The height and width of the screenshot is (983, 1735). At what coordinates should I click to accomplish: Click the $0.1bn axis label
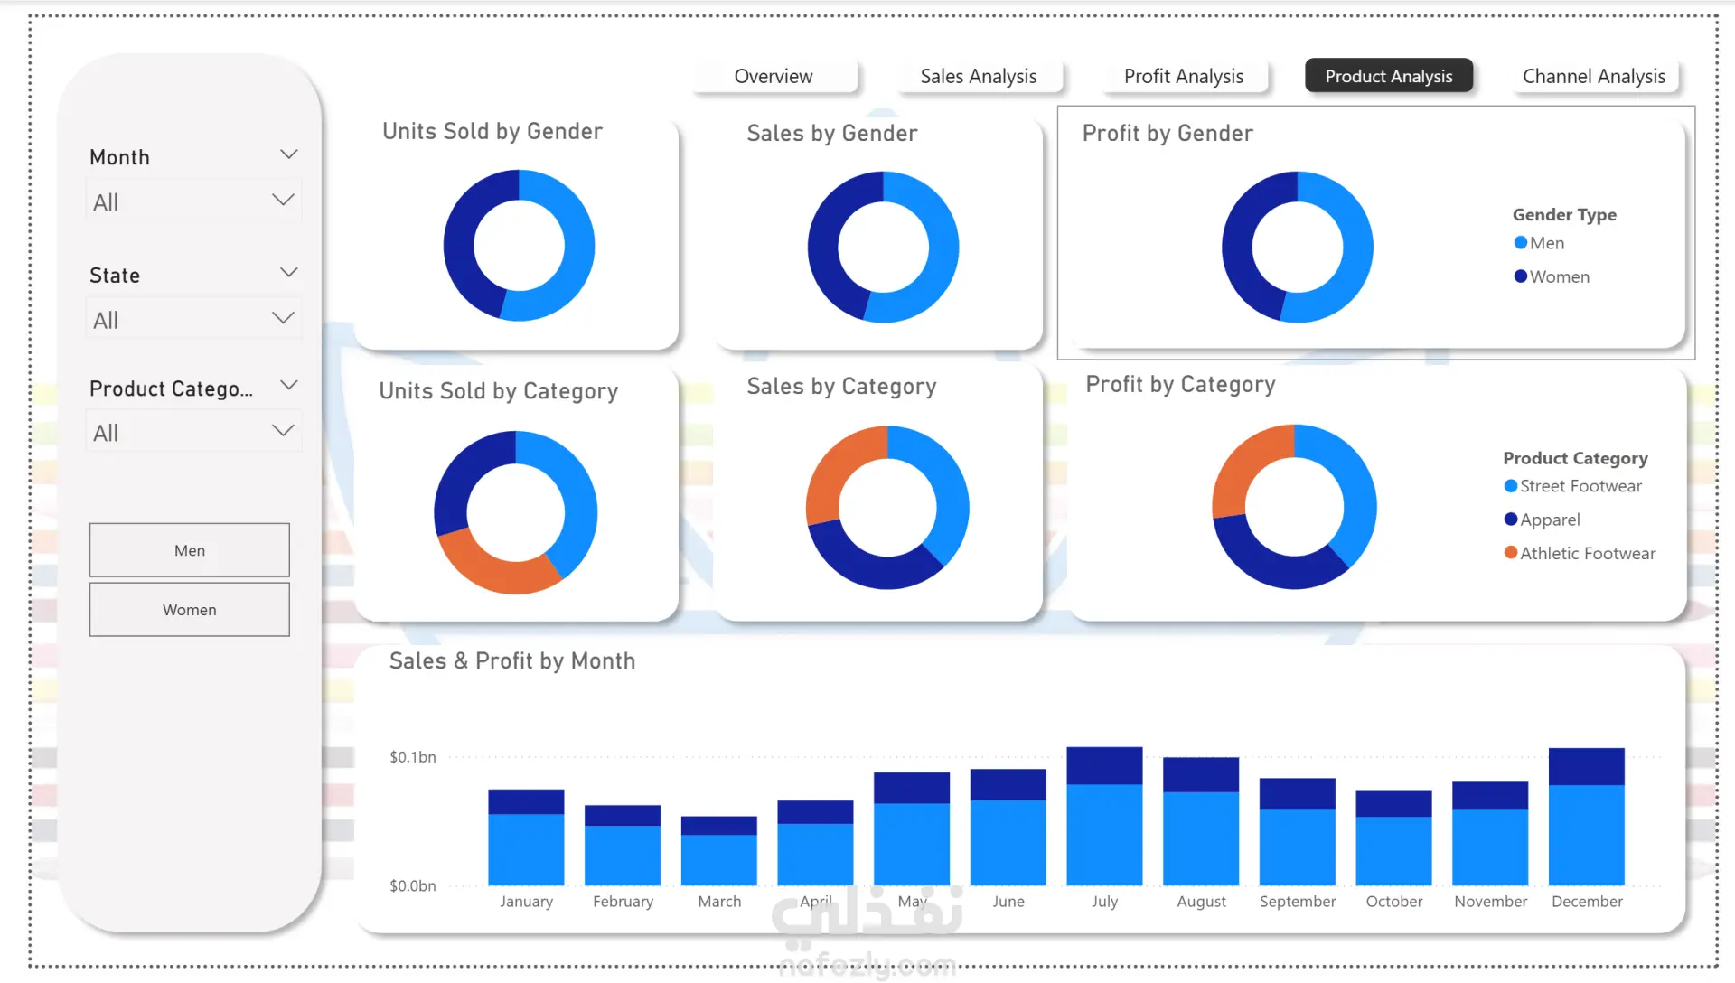[x=413, y=757]
